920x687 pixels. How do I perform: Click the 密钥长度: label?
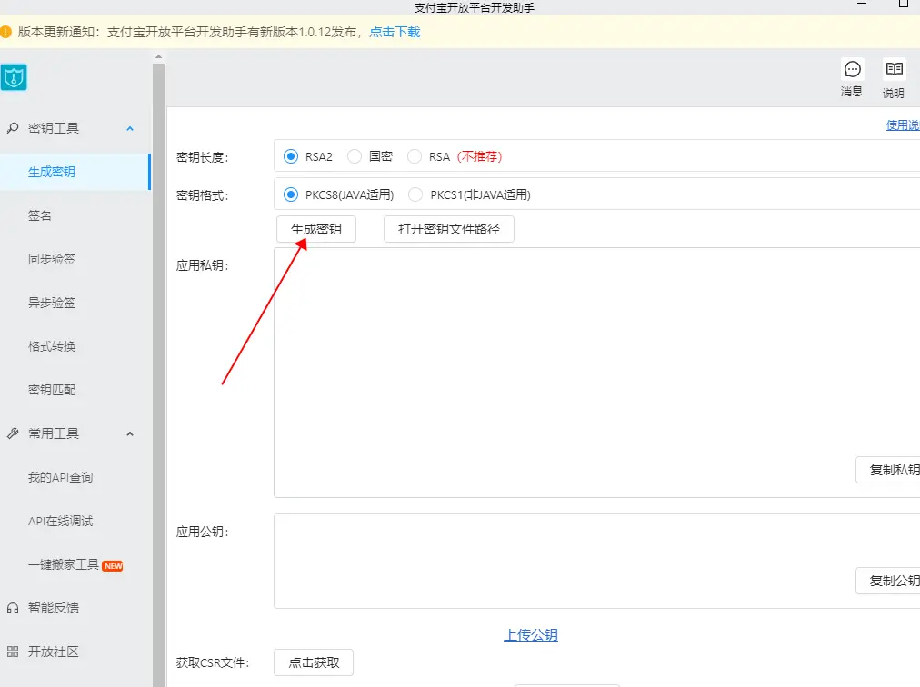coord(203,157)
